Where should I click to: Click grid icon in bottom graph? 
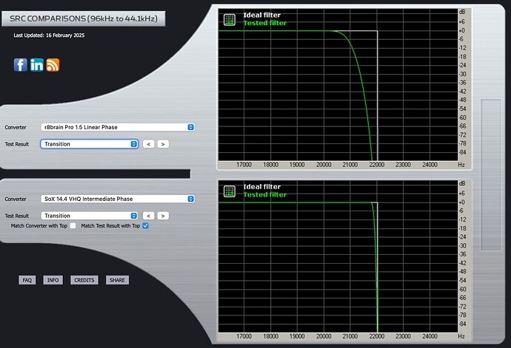(x=230, y=191)
